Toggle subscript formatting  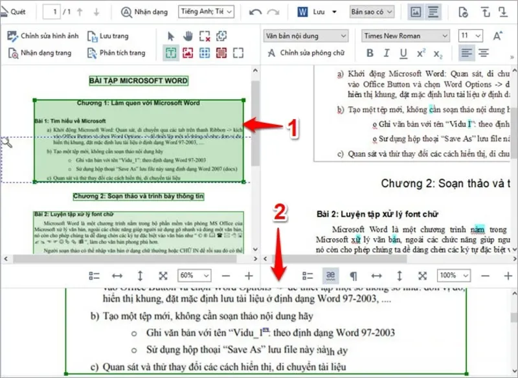(438, 54)
